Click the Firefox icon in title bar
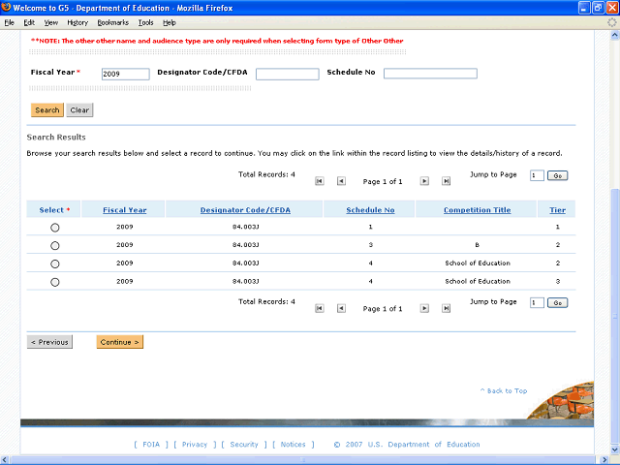This screenshot has width=620, height=465. click(x=6, y=7)
